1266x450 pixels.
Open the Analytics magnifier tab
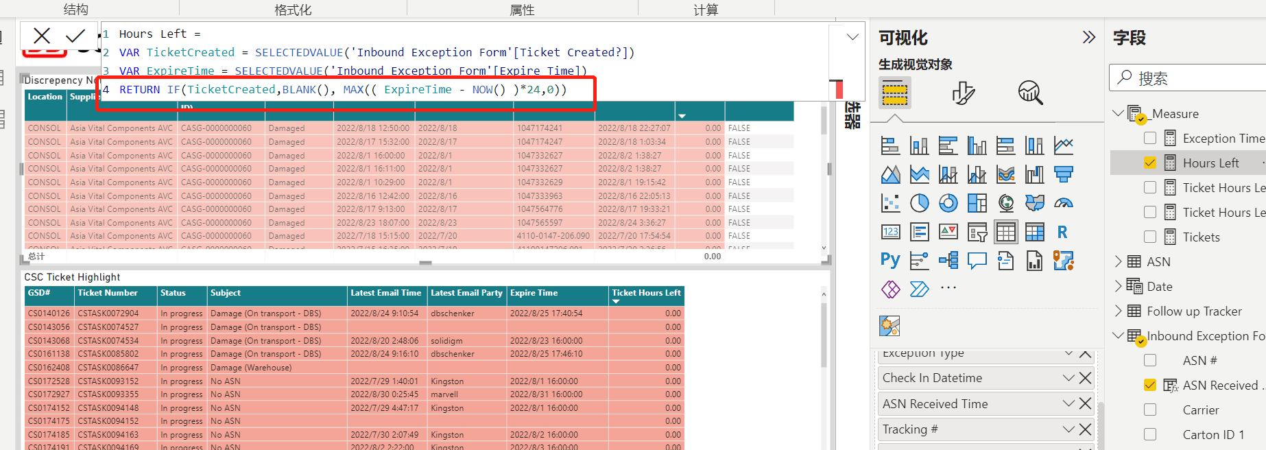(1030, 93)
